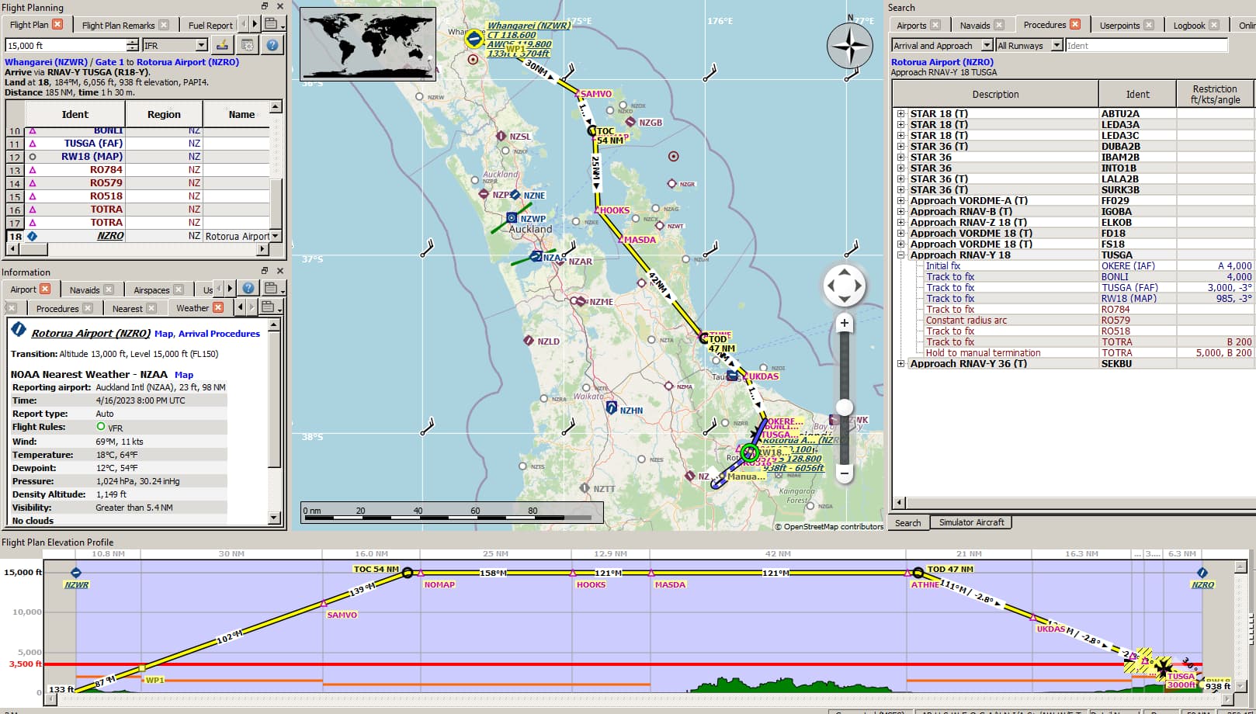The height and width of the screenshot is (714, 1256).
Task: Click the clear flight plan table selection icon
Action: point(222,45)
